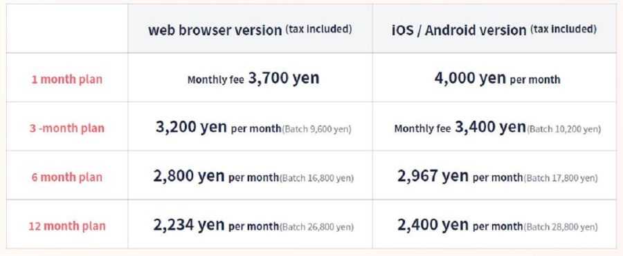Viewport: 623px width, 256px height.
Task: Click the 2,234 yen per month price
Action: pyautogui.click(x=216, y=226)
